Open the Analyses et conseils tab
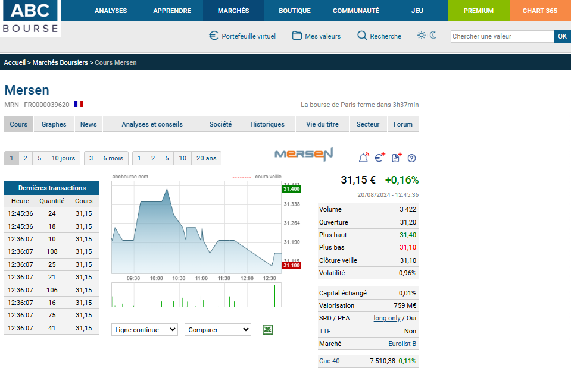The height and width of the screenshot is (378, 571). click(x=152, y=124)
